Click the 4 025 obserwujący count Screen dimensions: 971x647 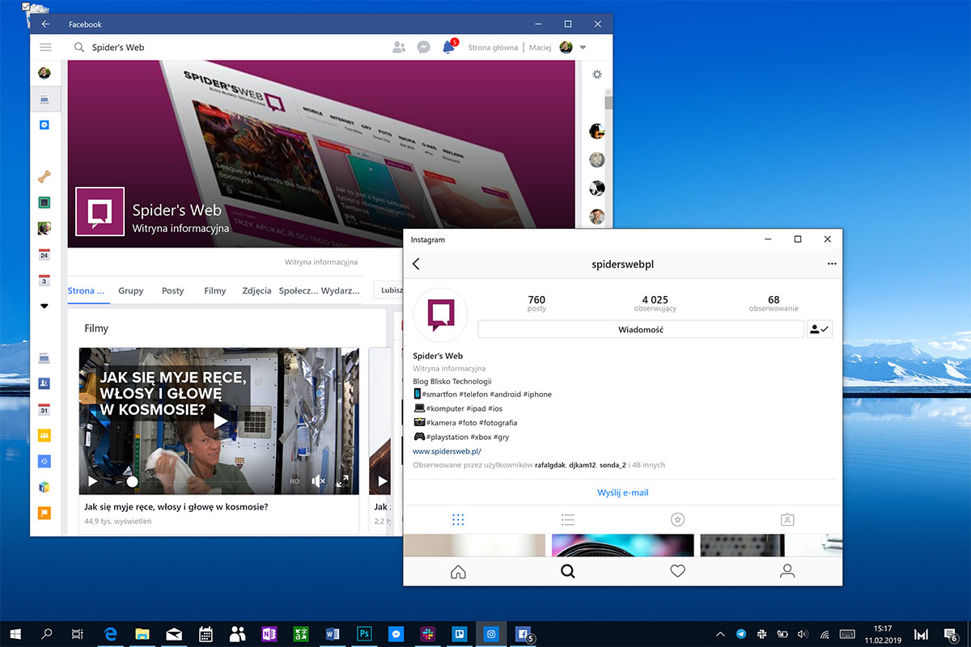tap(655, 304)
